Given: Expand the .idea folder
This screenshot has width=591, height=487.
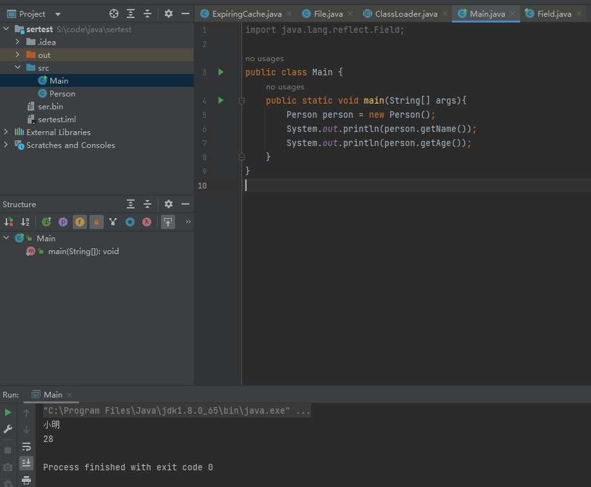Looking at the screenshot, I should [17, 42].
